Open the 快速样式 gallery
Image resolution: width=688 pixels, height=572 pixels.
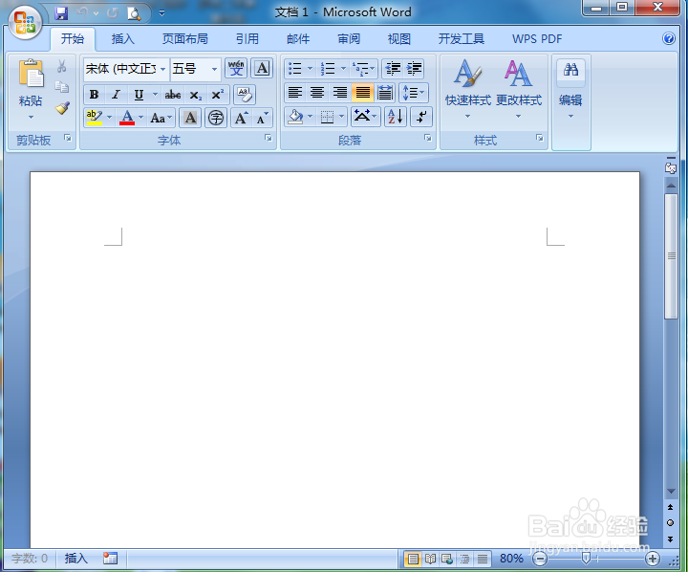tap(467, 89)
